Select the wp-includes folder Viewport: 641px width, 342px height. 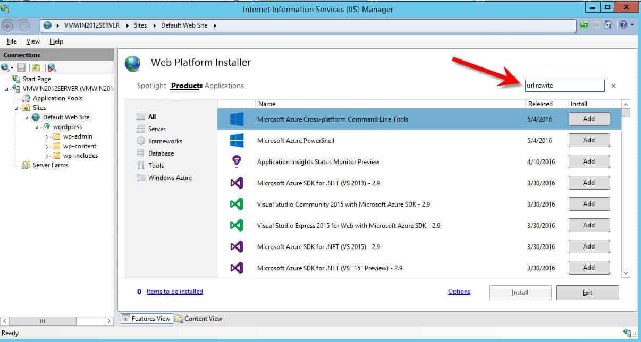coord(80,156)
